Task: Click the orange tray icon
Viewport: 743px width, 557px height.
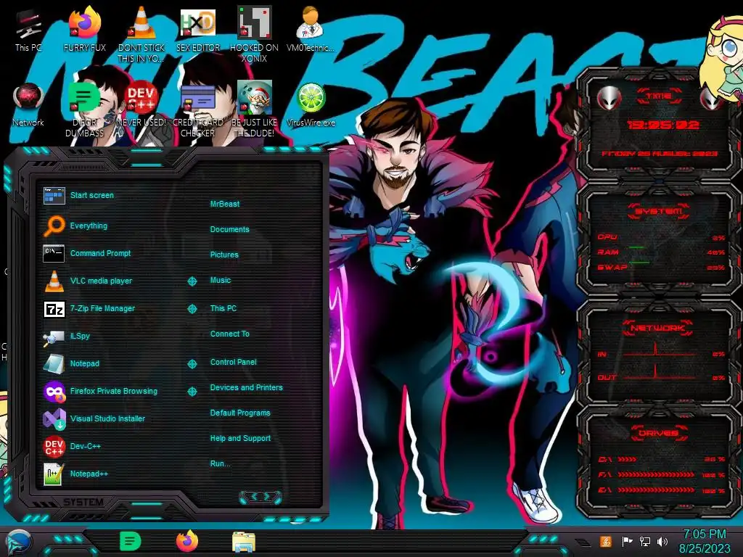Action: click(606, 541)
